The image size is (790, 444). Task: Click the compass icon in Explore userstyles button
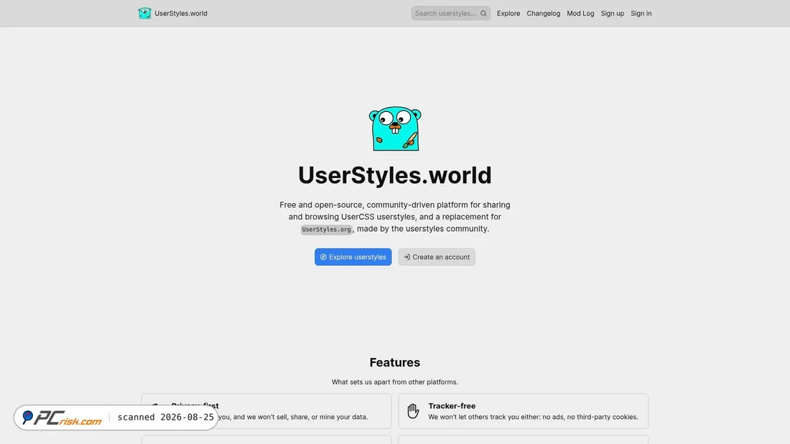coord(323,257)
